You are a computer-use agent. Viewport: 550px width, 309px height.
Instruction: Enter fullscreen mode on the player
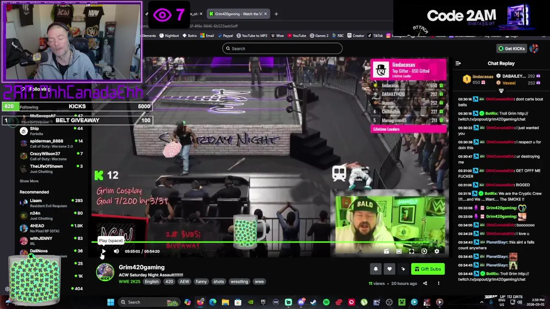point(412,251)
